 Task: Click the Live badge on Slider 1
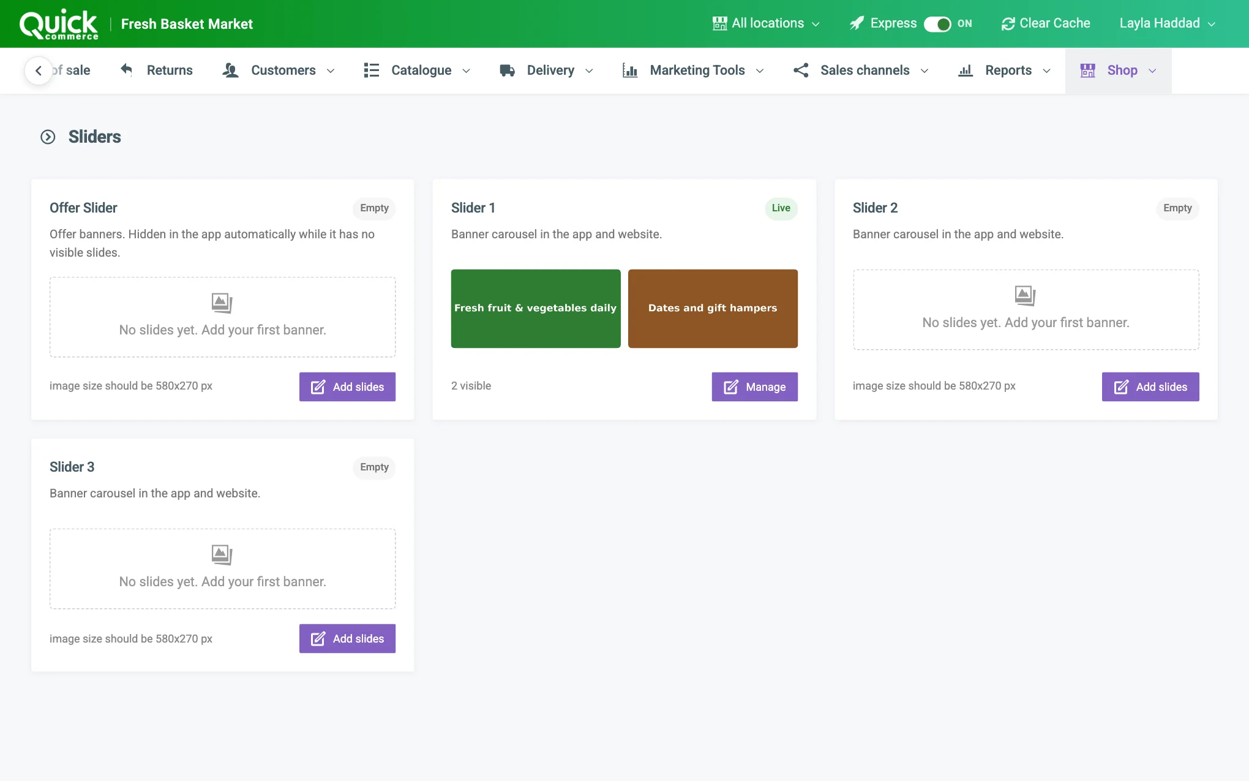[781, 208]
